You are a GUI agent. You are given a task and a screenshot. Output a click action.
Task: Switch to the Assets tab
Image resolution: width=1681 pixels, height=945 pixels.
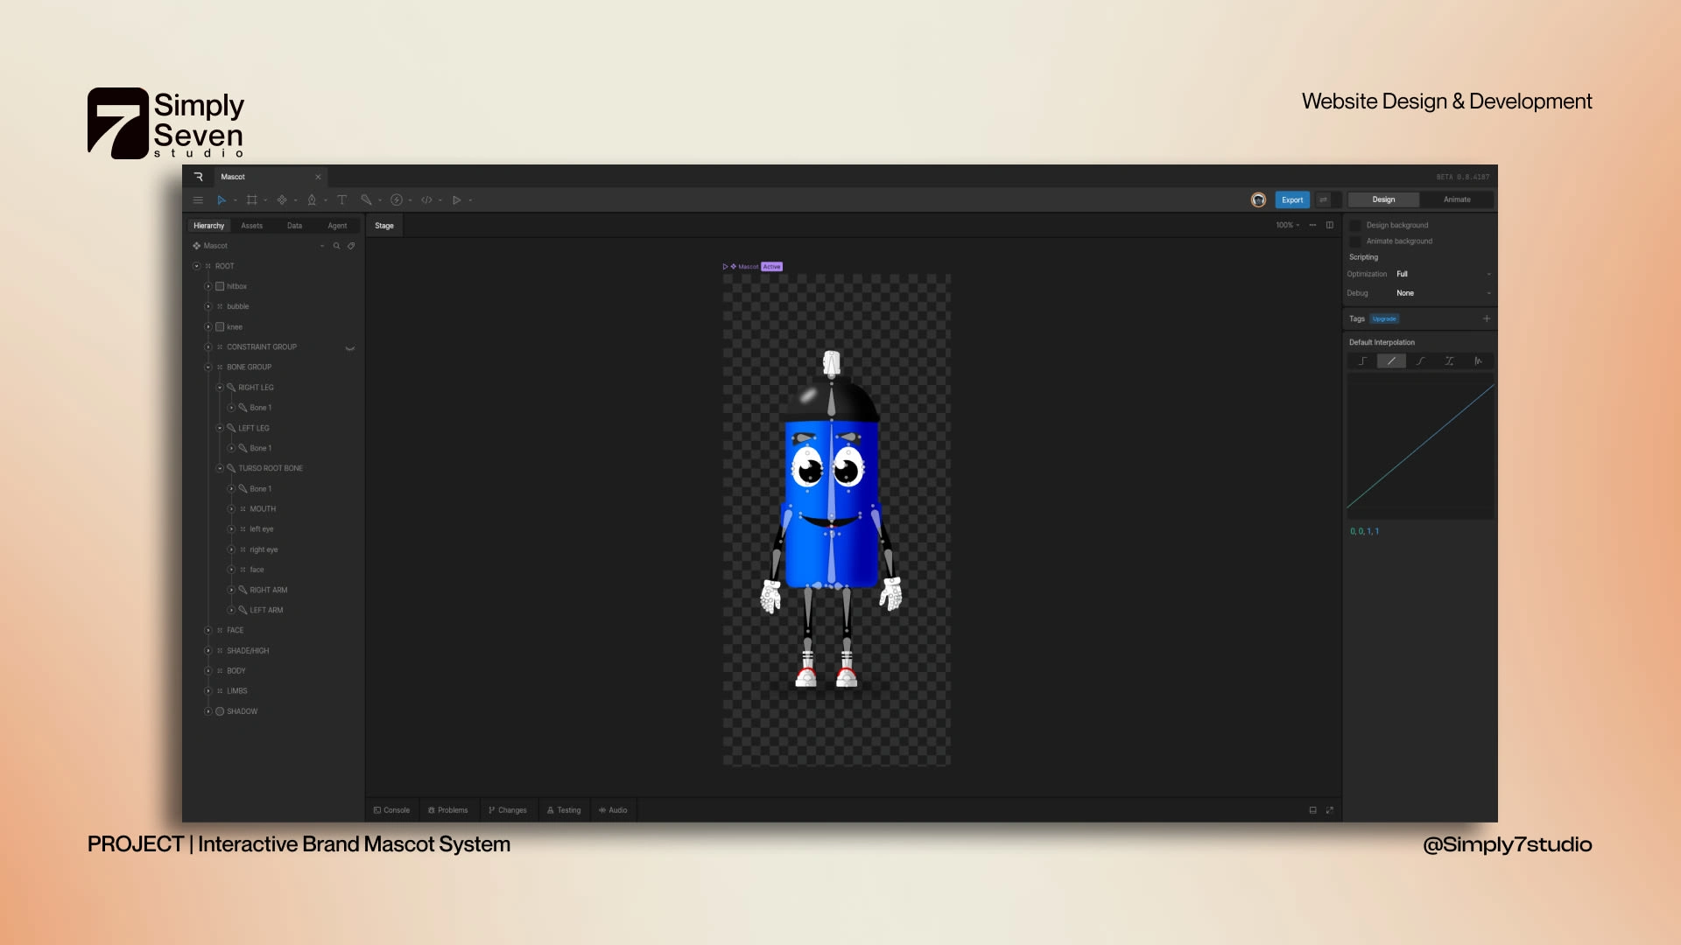(251, 226)
